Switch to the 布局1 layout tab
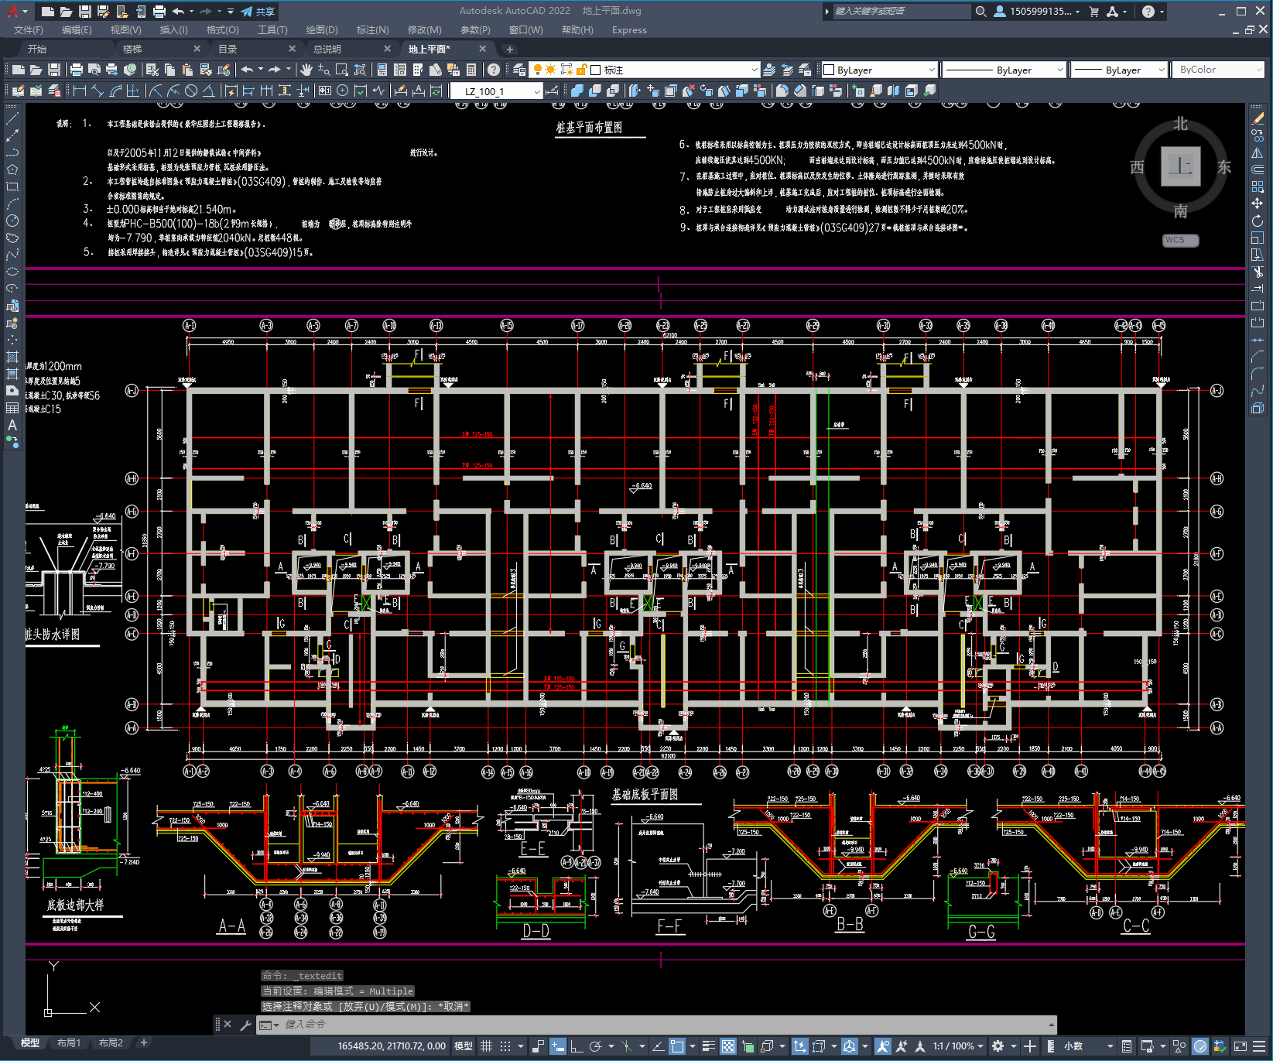Viewport: 1273px width, 1061px height. [69, 1043]
